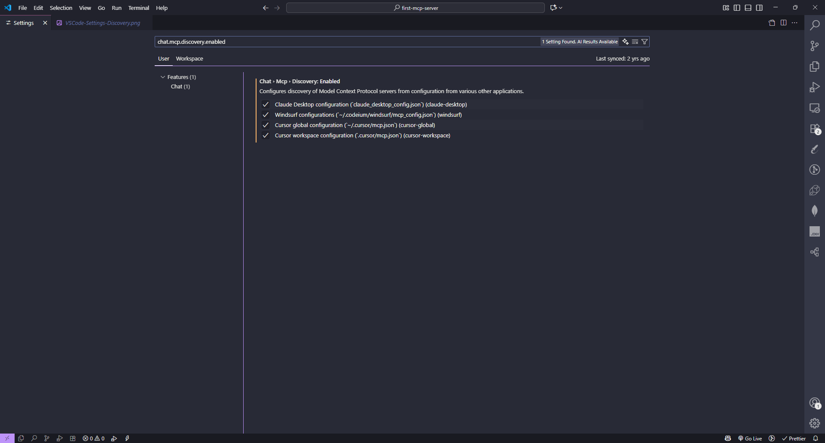Open the brush icon view in activity bar
This screenshot has width=825, height=443.
pos(814,149)
